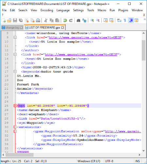The image size is (147, 164).
Task: Open the Run menu
Action: pyautogui.click(x=112, y=10)
